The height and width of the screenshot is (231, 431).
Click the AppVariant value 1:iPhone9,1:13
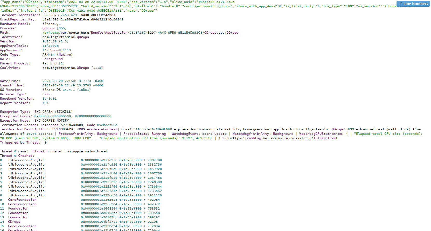[x=57, y=50]
